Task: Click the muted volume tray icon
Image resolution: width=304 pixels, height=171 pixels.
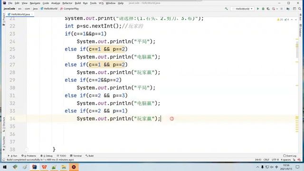Action: (272, 167)
